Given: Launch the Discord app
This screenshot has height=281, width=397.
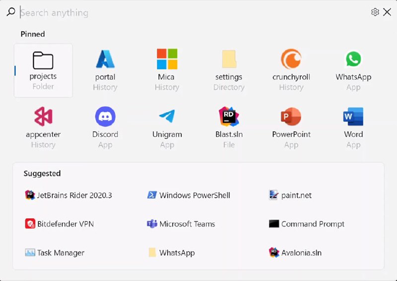Looking at the screenshot, I should pyautogui.click(x=105, y=127).
